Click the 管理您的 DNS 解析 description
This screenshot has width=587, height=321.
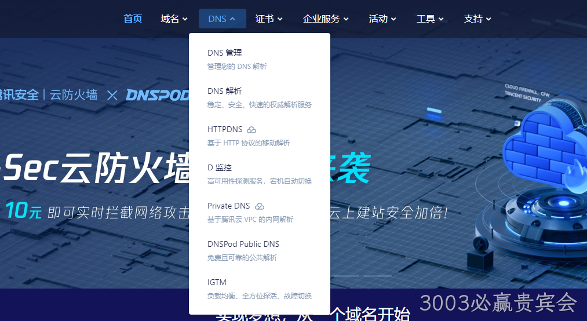237,67
